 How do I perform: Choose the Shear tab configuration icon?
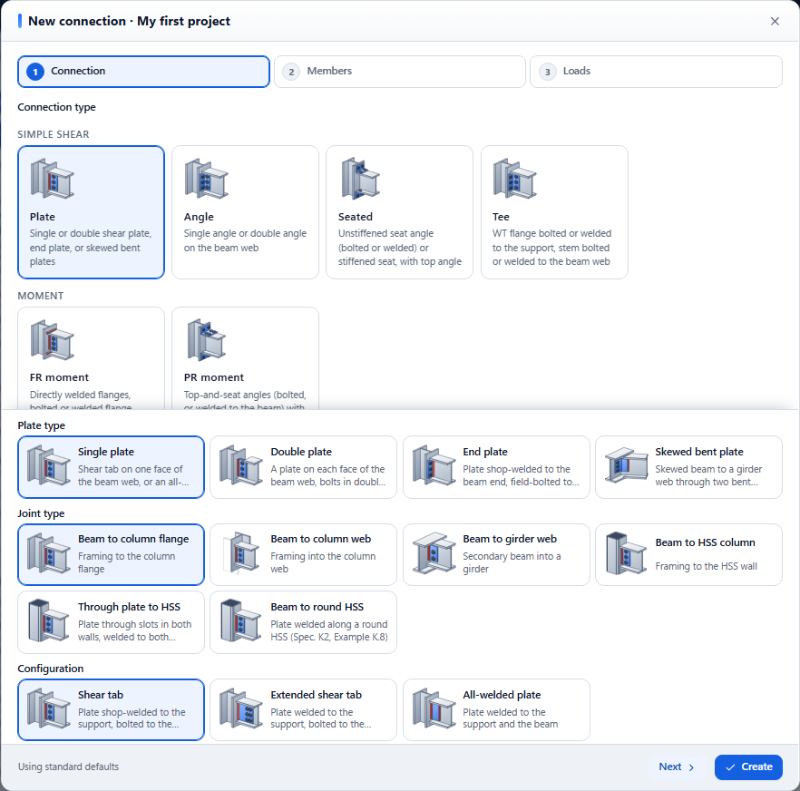(48, 708)
